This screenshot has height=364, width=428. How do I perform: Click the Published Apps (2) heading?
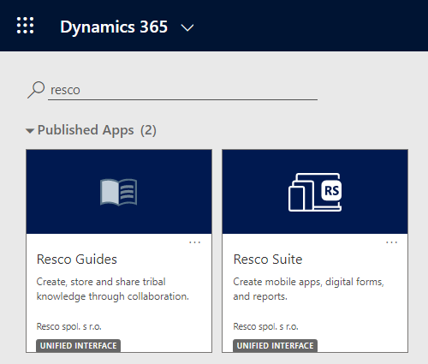(97, 130)
